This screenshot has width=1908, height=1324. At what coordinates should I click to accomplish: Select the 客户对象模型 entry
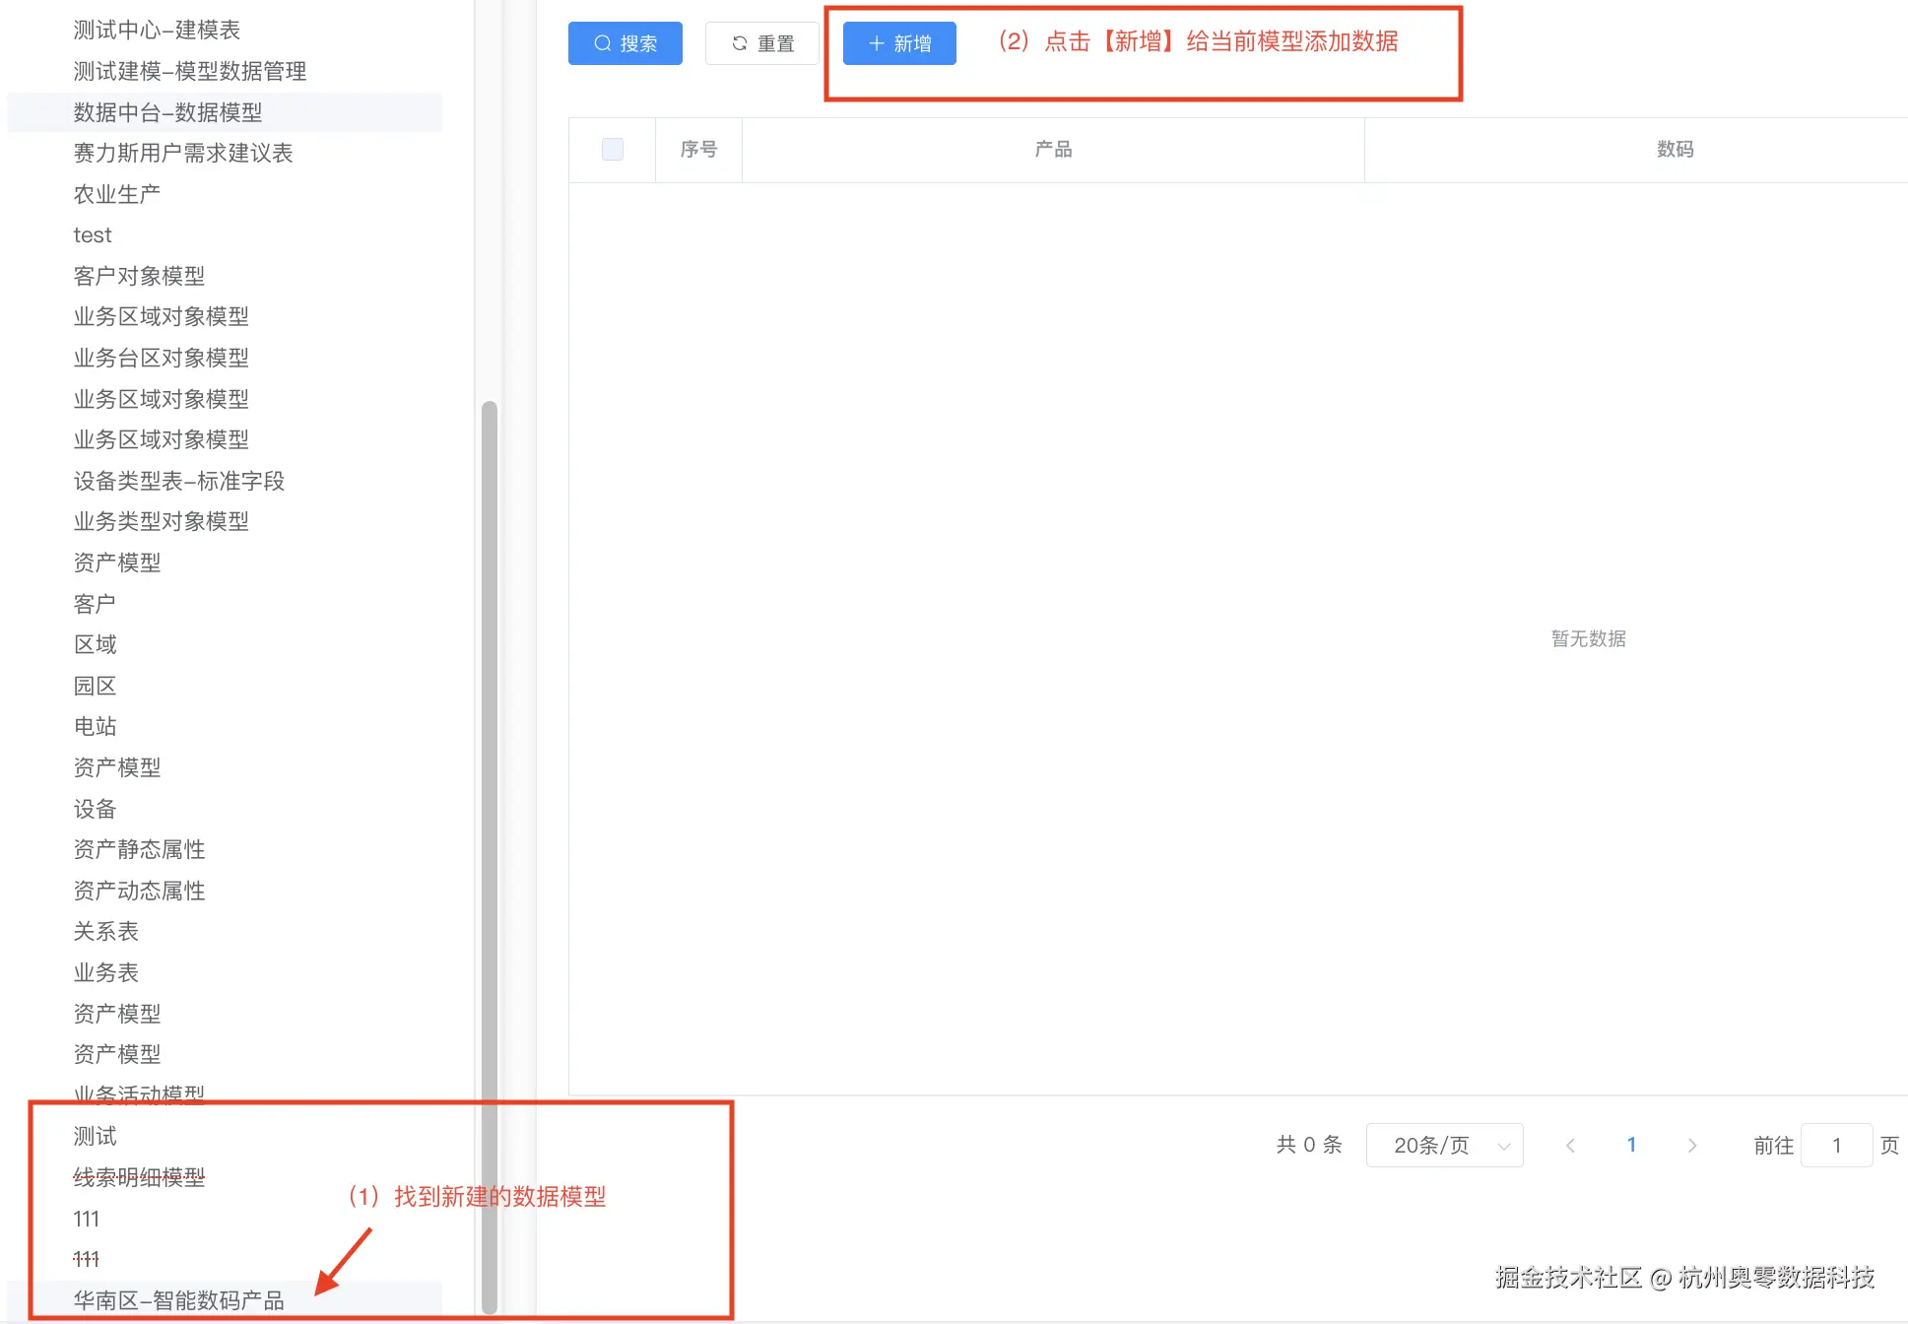pyautogui.click(x=139, y=276)
